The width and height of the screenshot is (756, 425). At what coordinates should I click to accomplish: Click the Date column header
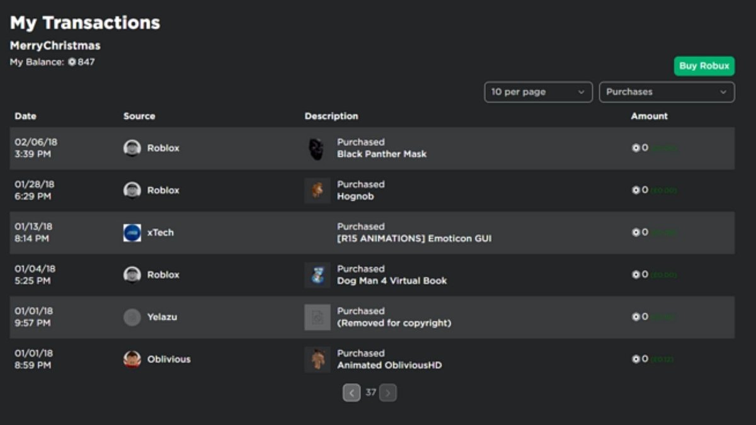pyautogui.click(x=25, y=116)
